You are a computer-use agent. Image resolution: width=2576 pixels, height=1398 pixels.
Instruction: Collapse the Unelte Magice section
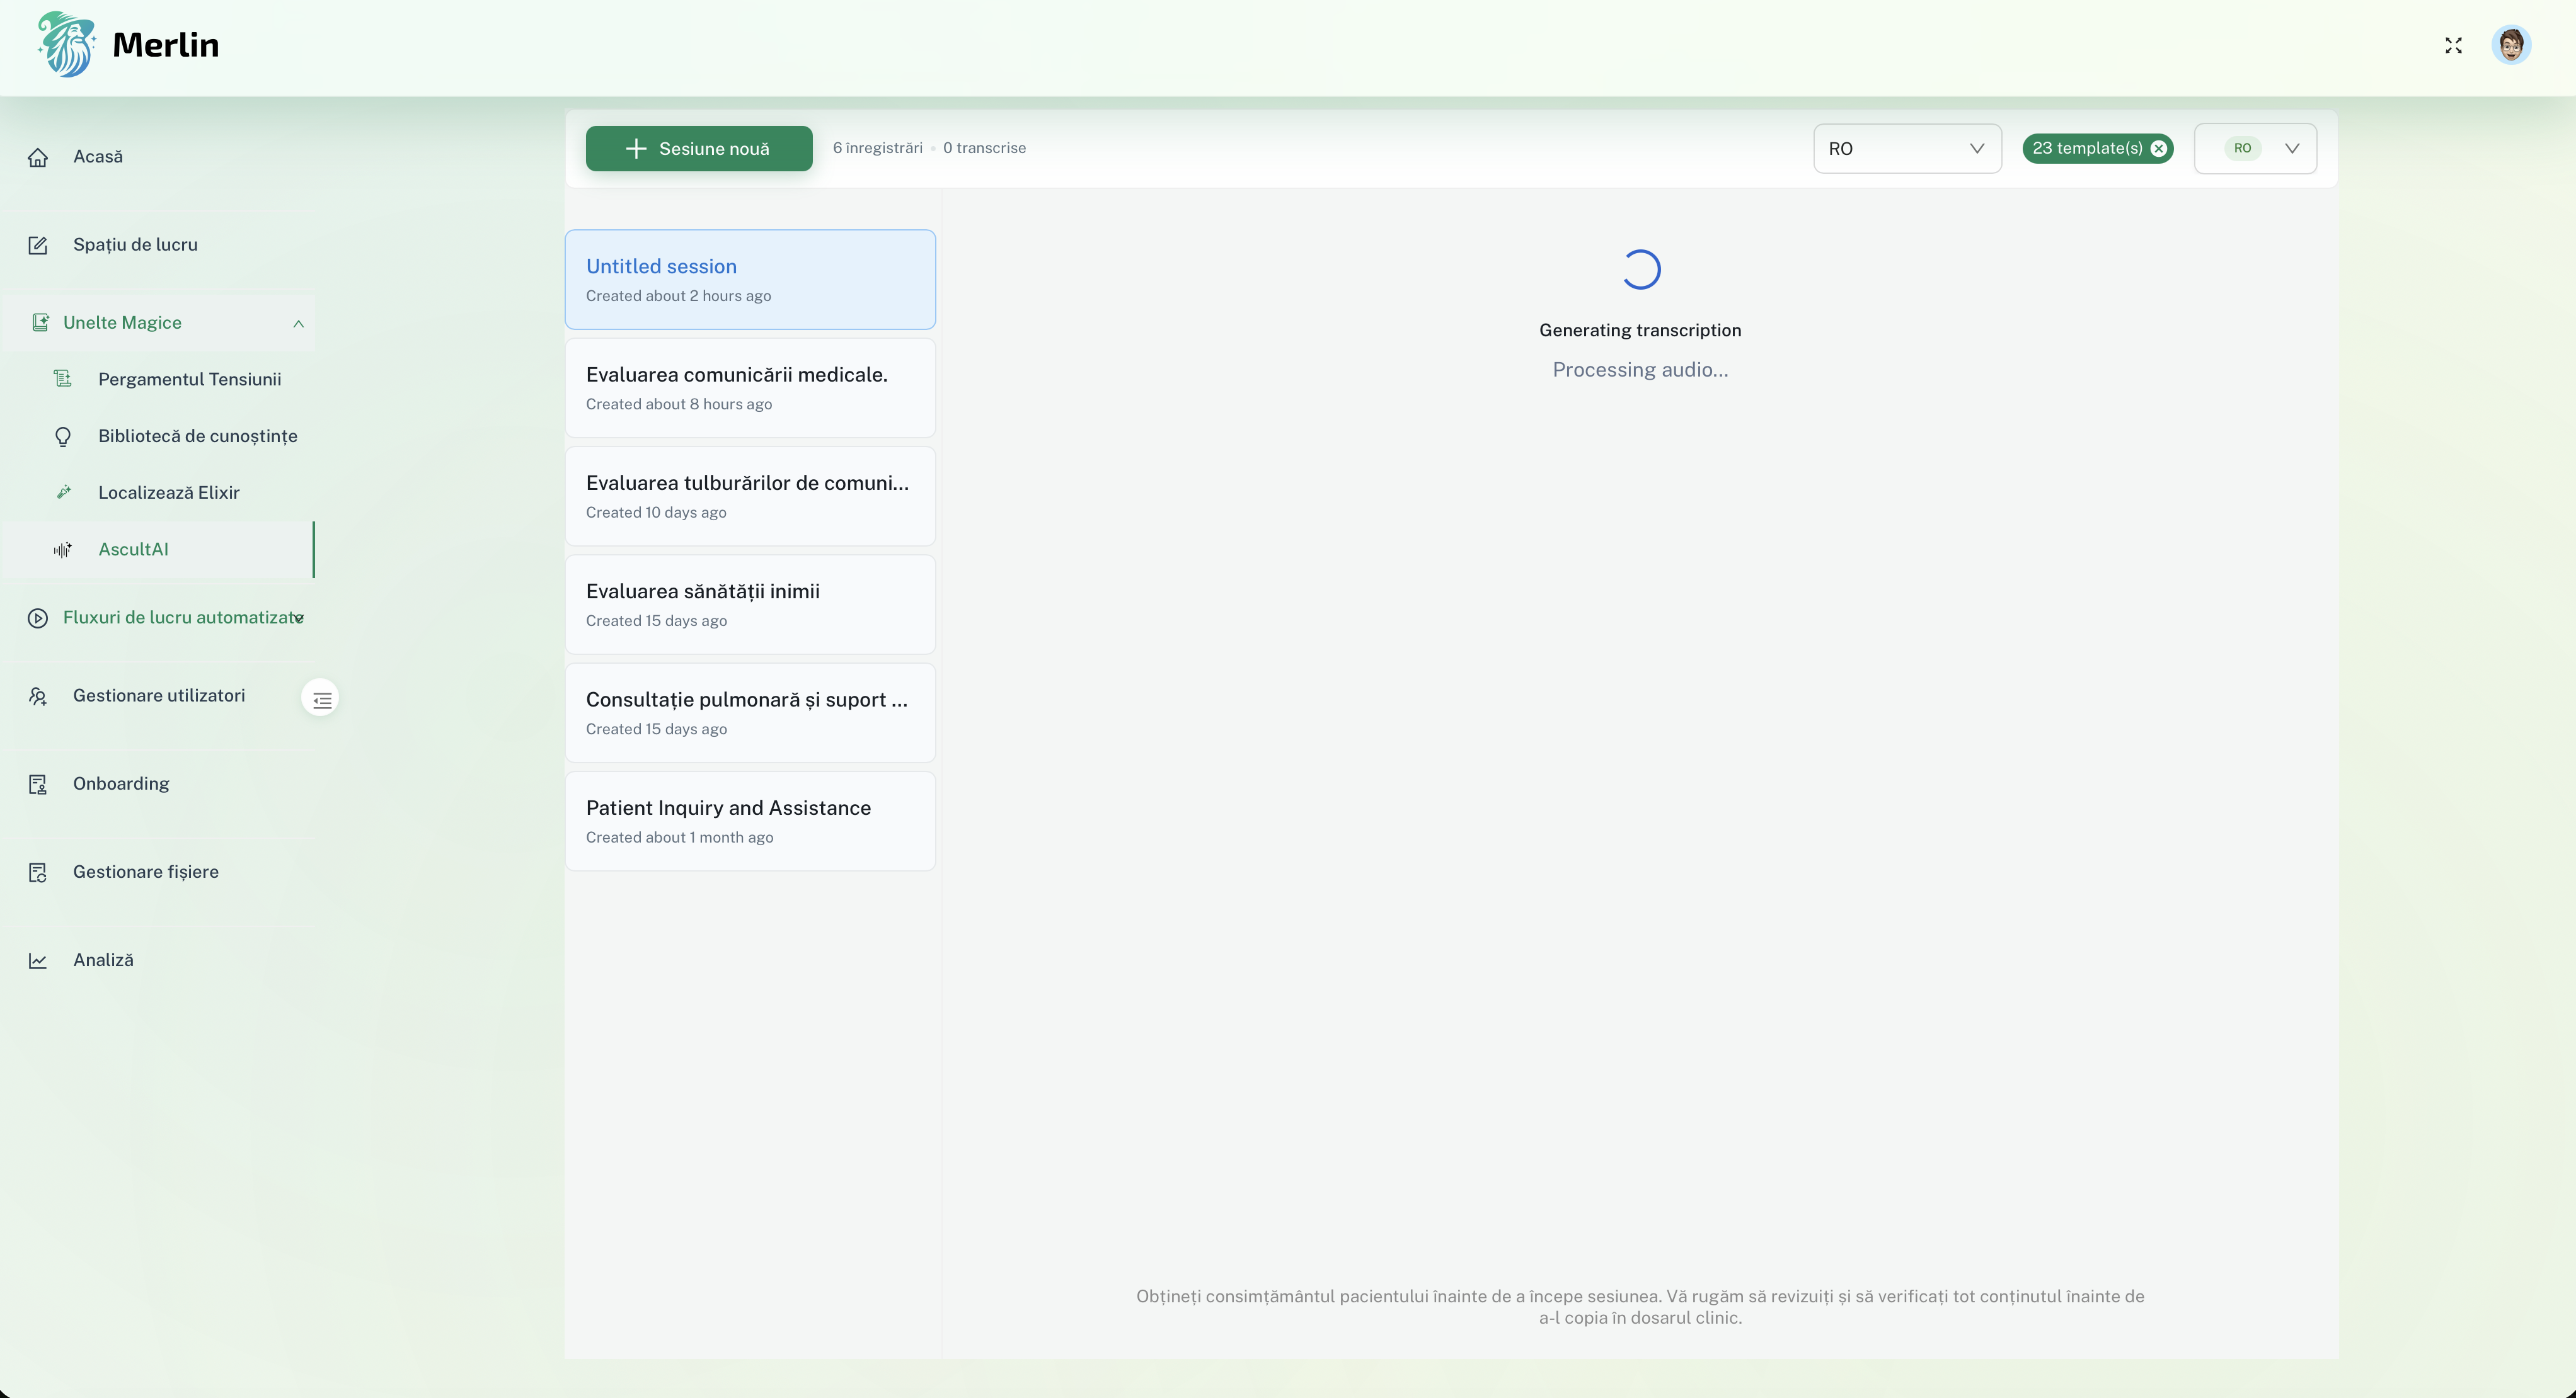298,323
